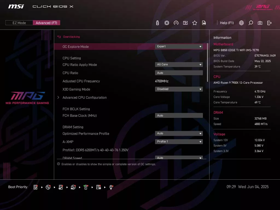
Task: Click System 12V voltage value
Action: tap(260, 140)
